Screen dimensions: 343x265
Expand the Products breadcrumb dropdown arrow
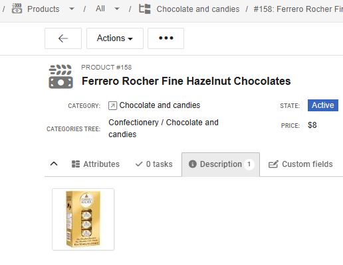(x=72, y=9)
